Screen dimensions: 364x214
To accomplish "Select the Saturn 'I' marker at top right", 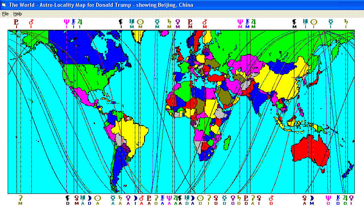I will point(346,24).
